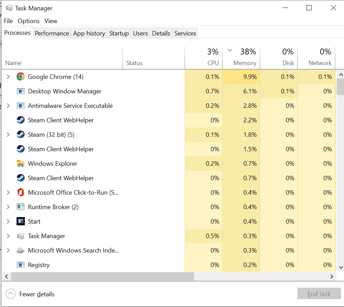
Task: Select the Windows Explorer process name
Action: click(x=52, y=164)
